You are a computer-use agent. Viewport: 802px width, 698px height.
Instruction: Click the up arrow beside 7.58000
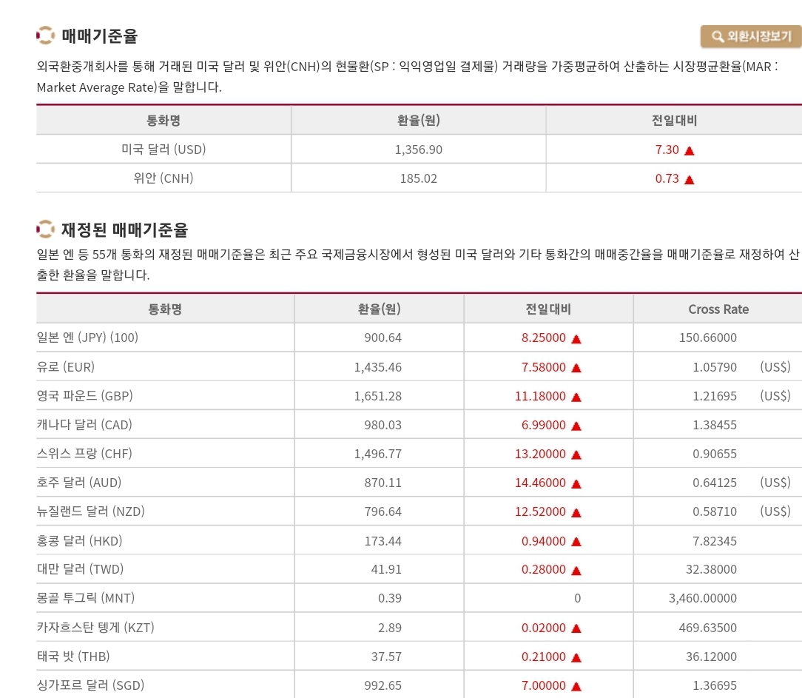point(576,368)
